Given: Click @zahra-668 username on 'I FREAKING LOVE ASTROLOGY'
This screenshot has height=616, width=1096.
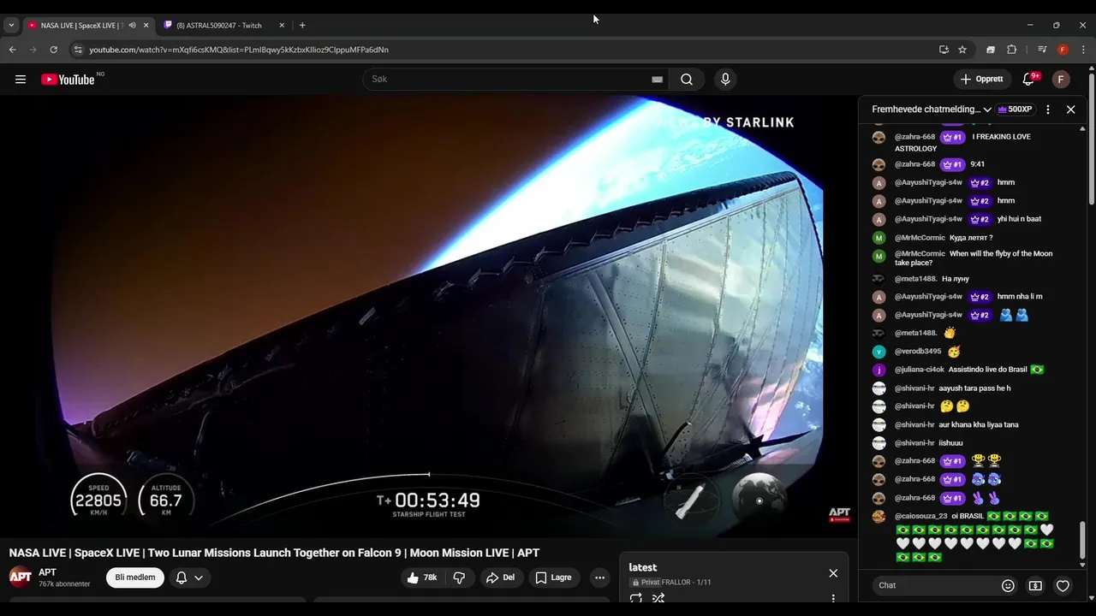Looking at the screenshot, I should tap(914, 137).
